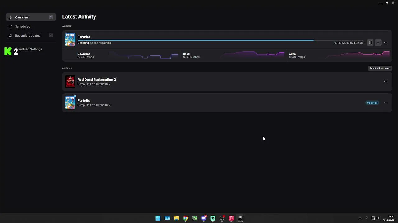Viewport: 398px width, 223px height.
Task: Click '68.48 MB of 978.02 MB' text
Action: coord(349,43)
